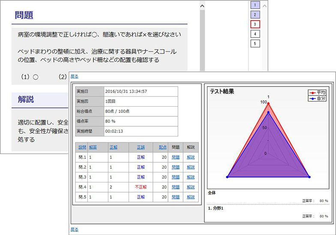Image resolution: width=336 pixels, height=235 pixels.
Task: Open 解説 link for 問.3
Action: tap(191, 177)
